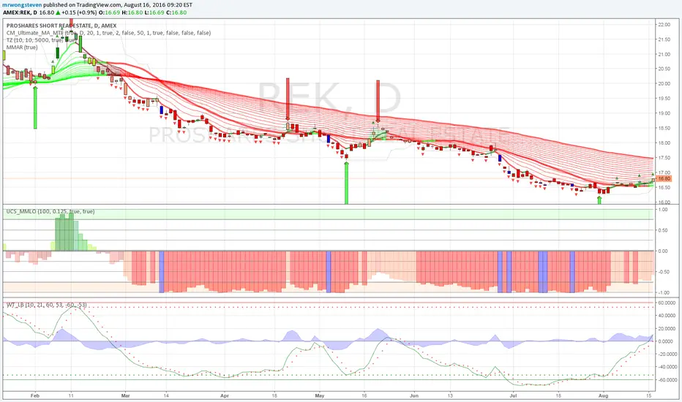Viewport: 682px width, 402px height.
Task: Click the 14 date label after Mar
Action: click(166, 396)
